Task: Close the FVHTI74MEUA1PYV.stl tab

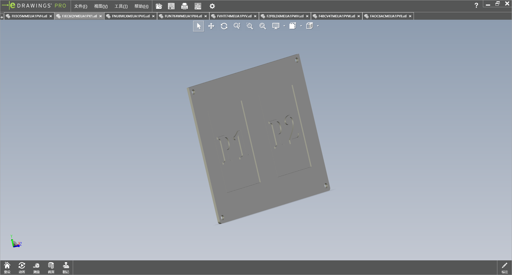Action: coord(255,16)
